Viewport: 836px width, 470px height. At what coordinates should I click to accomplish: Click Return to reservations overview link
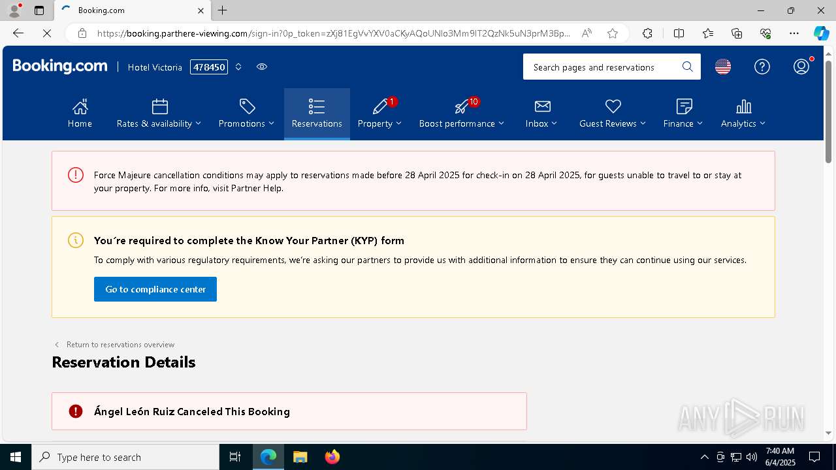[114, 345]
